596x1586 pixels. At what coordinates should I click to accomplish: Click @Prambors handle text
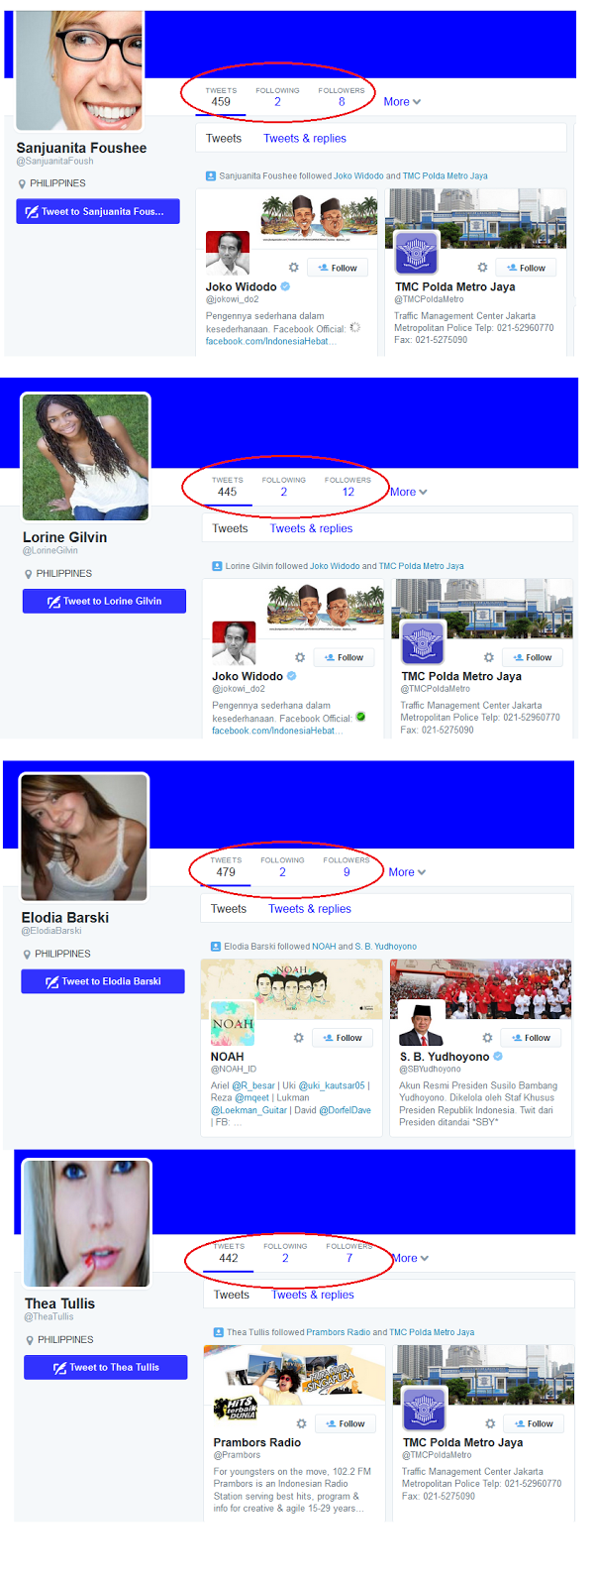pos(237,1454)
